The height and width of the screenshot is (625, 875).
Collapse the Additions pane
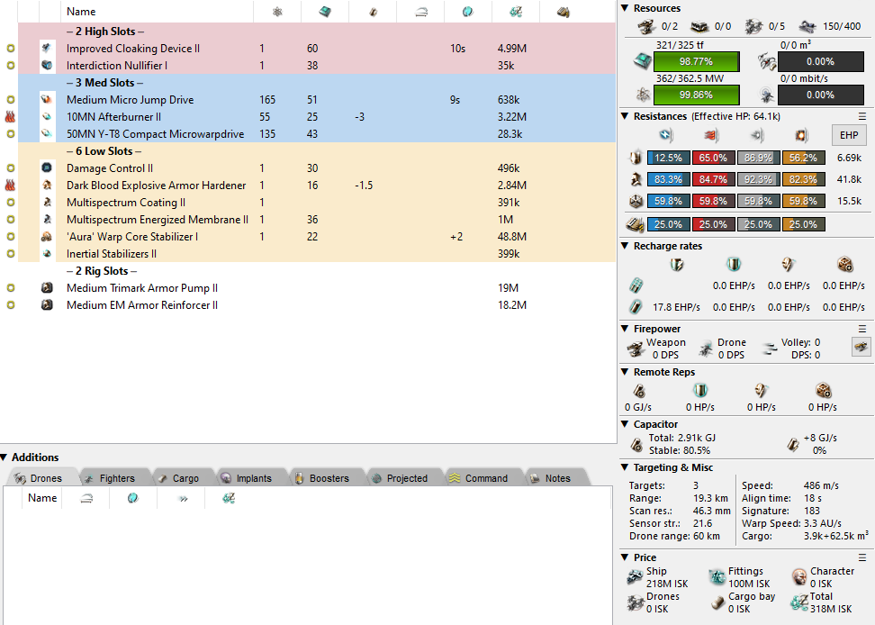[5, 457]
